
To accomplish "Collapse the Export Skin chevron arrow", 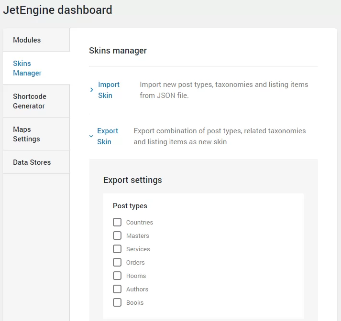I will click(x=91, y=136).
